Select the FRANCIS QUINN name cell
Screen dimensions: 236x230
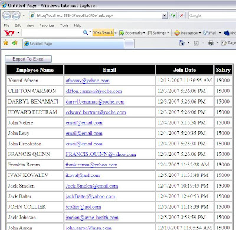point(35,154)
